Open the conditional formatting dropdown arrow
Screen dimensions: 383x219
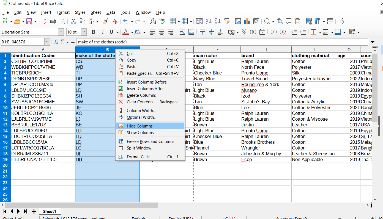tap(358, 32)
